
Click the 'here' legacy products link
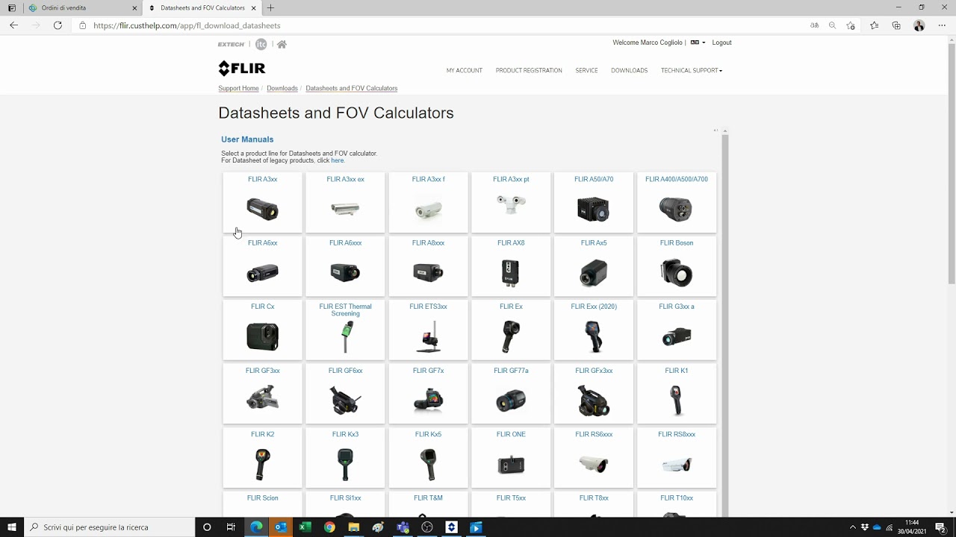(x=338, y=160)
